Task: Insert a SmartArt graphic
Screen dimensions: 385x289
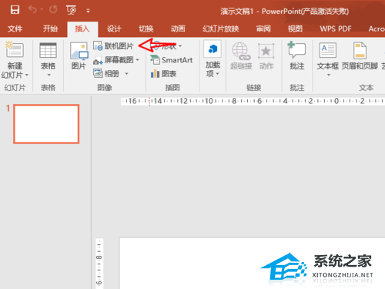Action: (x=172, y=60)
